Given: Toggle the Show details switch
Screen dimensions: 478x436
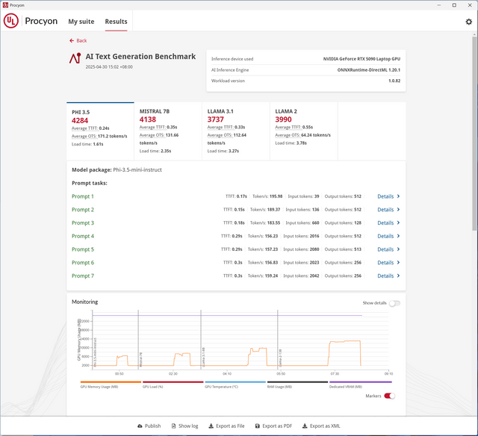Looking at the screenshot, I should pyautogui.click(x=394, y=303).
